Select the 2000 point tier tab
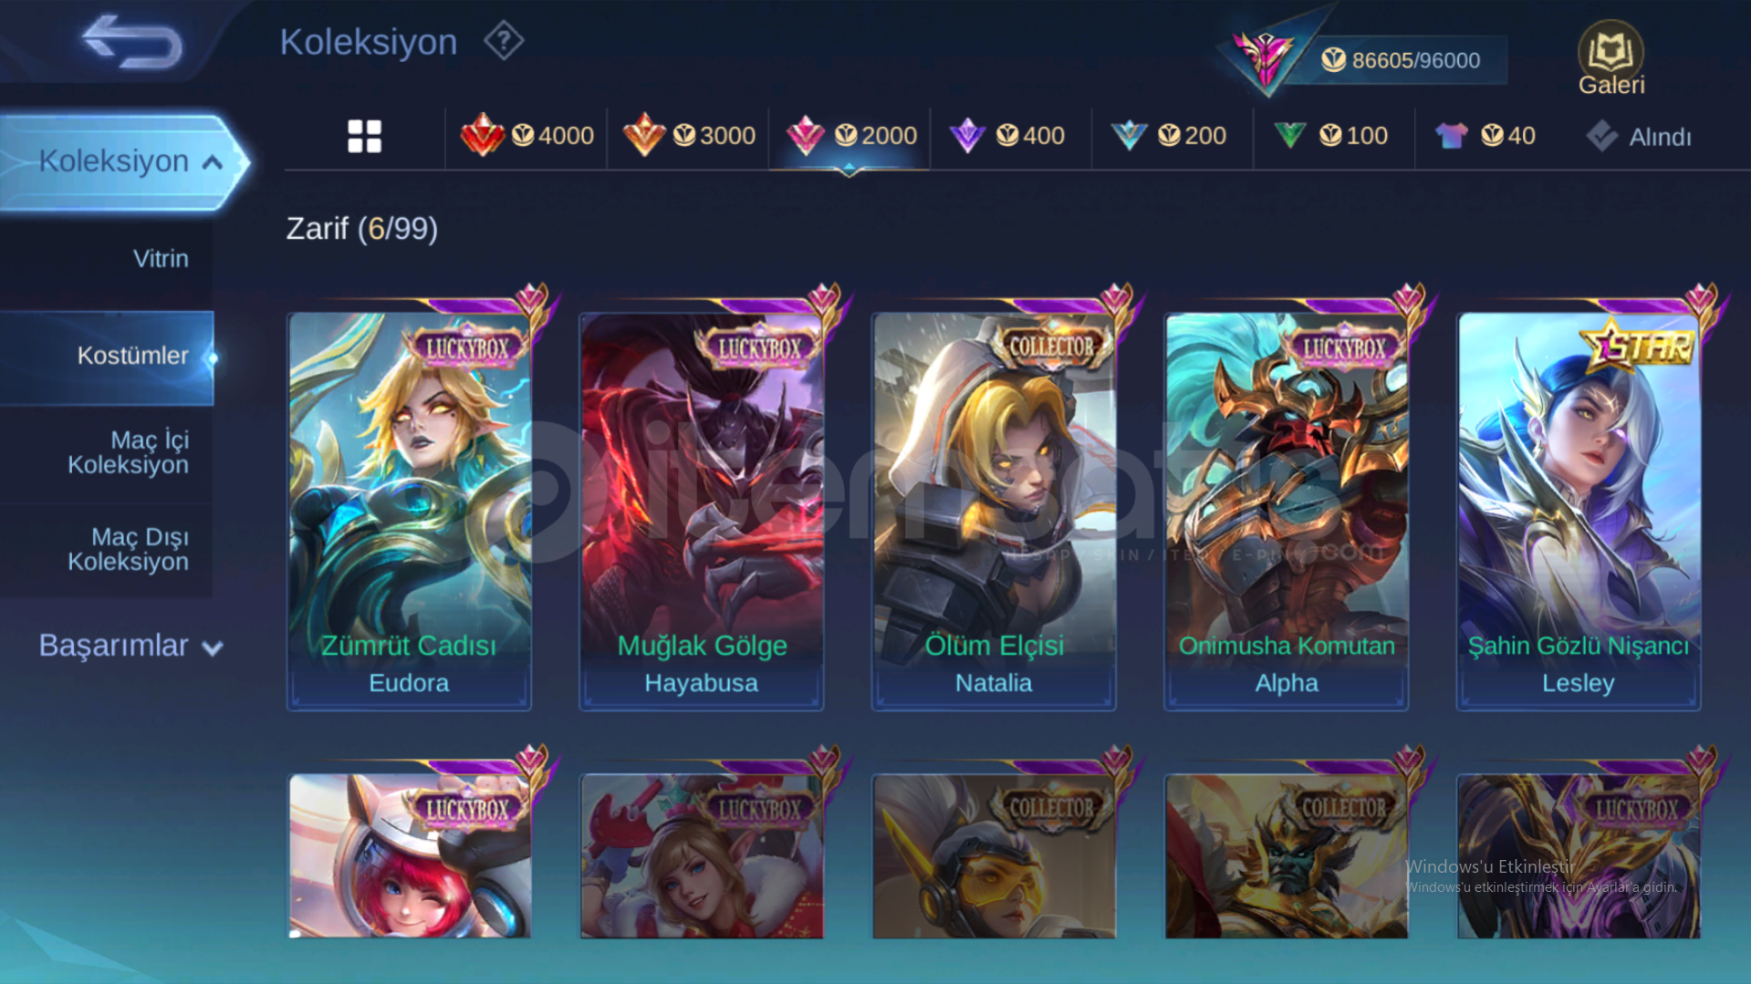Viewport: 1751px width, 984px height. pos(850,136)
